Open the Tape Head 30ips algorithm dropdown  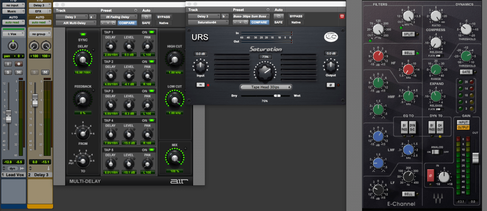(266, 87)
